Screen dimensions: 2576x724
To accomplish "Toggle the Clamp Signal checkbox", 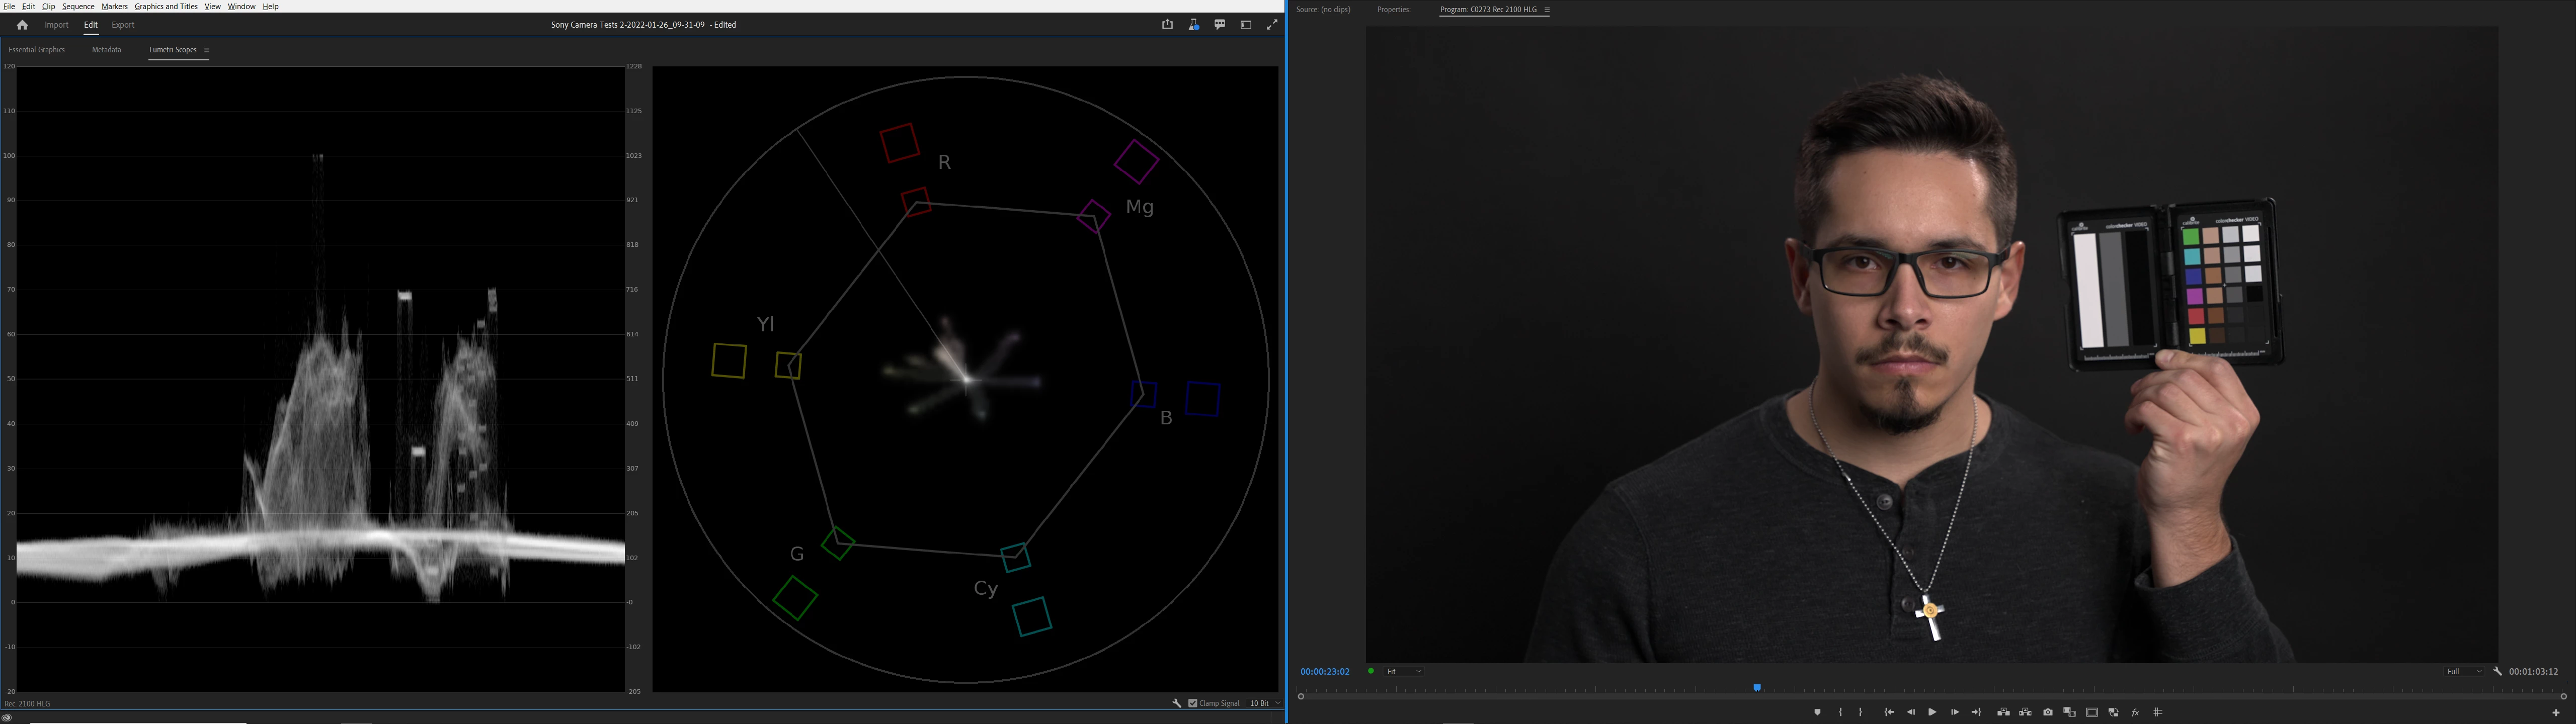I will pos(1192,703).
